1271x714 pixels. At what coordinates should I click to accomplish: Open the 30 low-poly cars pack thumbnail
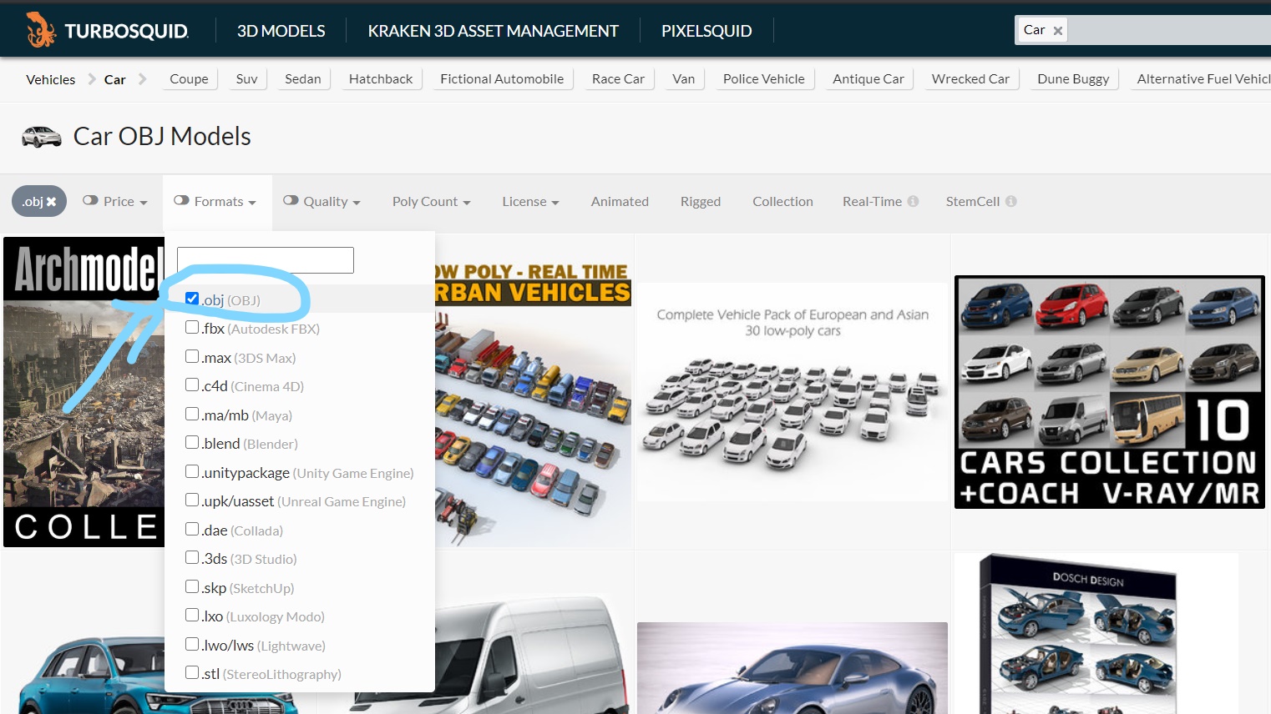point(792,392)
